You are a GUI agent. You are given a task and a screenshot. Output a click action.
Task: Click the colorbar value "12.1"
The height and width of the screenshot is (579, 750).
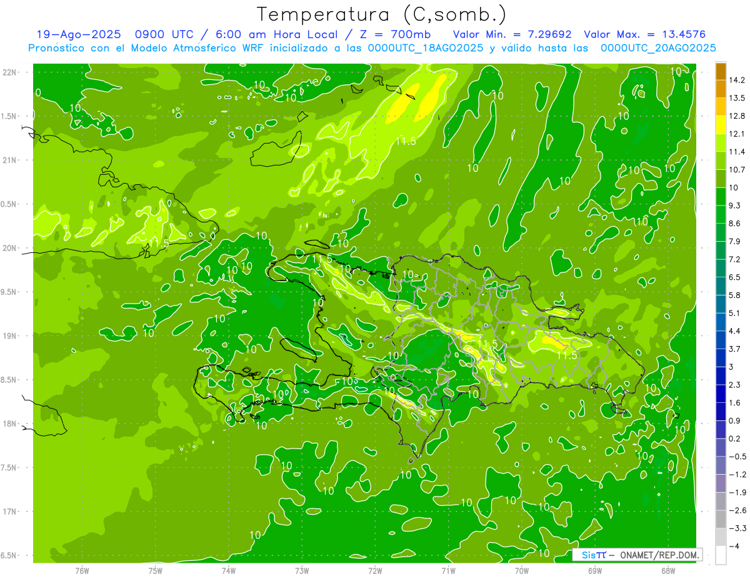coord(737,134)
